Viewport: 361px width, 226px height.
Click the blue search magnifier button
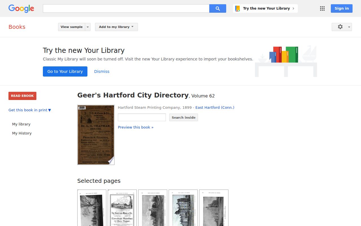coord(218,8)
